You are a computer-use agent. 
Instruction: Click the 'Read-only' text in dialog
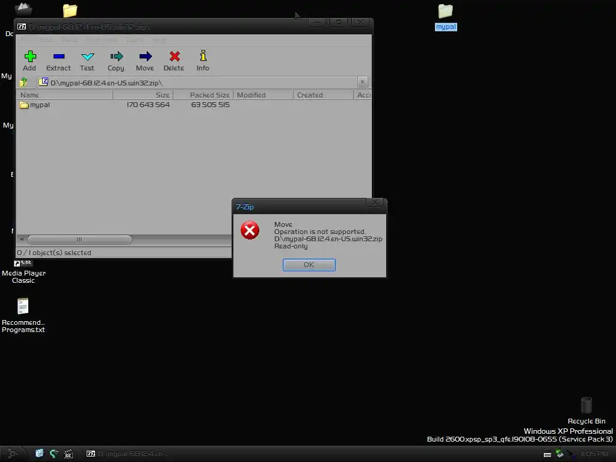[x=291, y=246]
